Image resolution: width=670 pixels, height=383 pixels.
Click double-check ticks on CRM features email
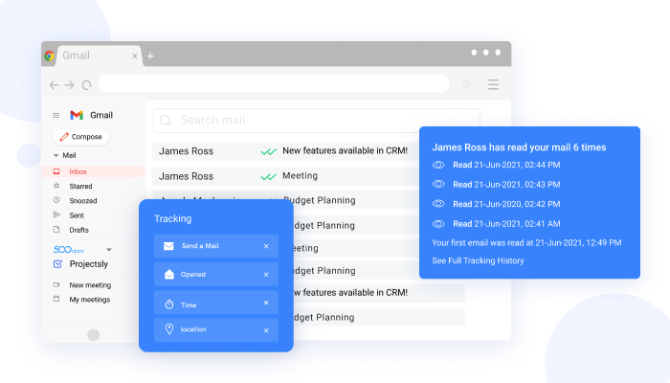click(x=269, y=151)
